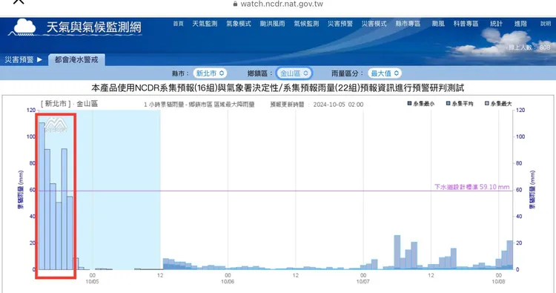Click the last forecast bar near 10/08
This screenshot has width=556, height=293.
point(510,255)
